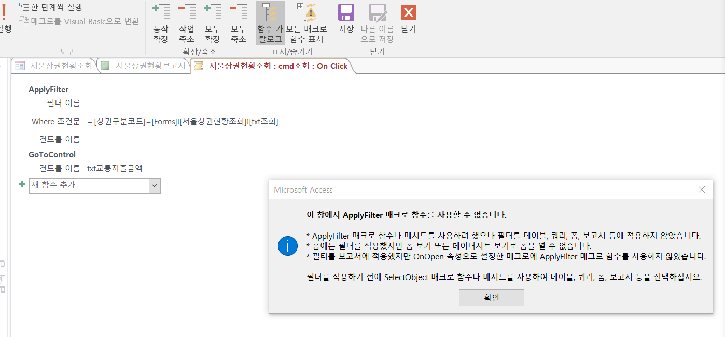Image resolution: width=725 pixels, height=337 pixels.
Task: Select the GoToControl macro action heading
Action: (x=52, y=154)
